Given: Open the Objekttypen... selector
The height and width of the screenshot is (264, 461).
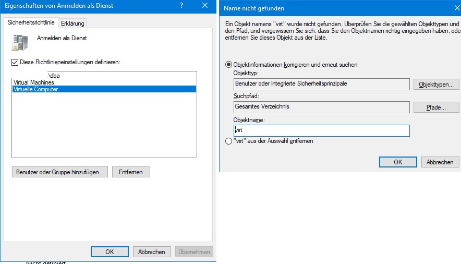Looking at the screenshot, I should 436,85.
